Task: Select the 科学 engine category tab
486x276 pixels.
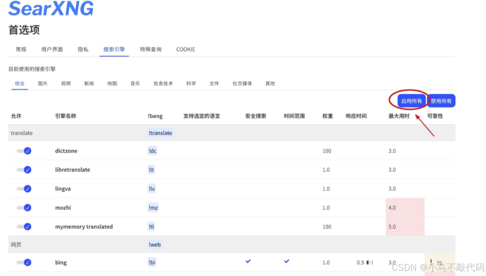Action: (191, 83)
